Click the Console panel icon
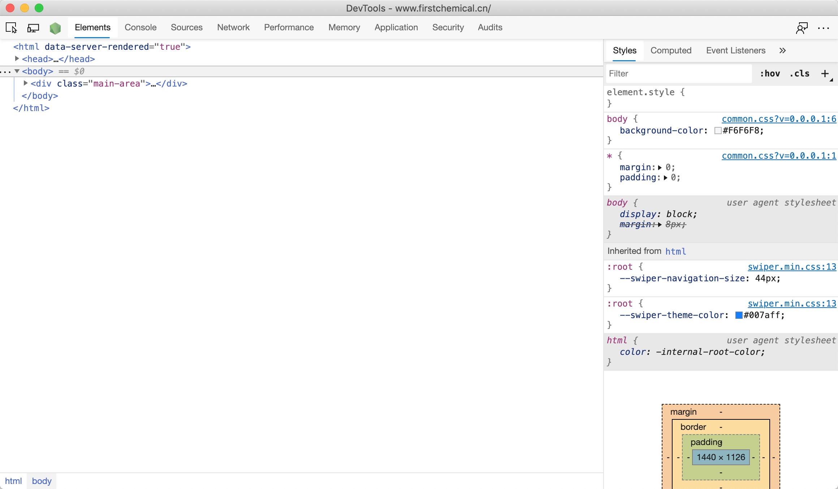 (x=140, y=27)
